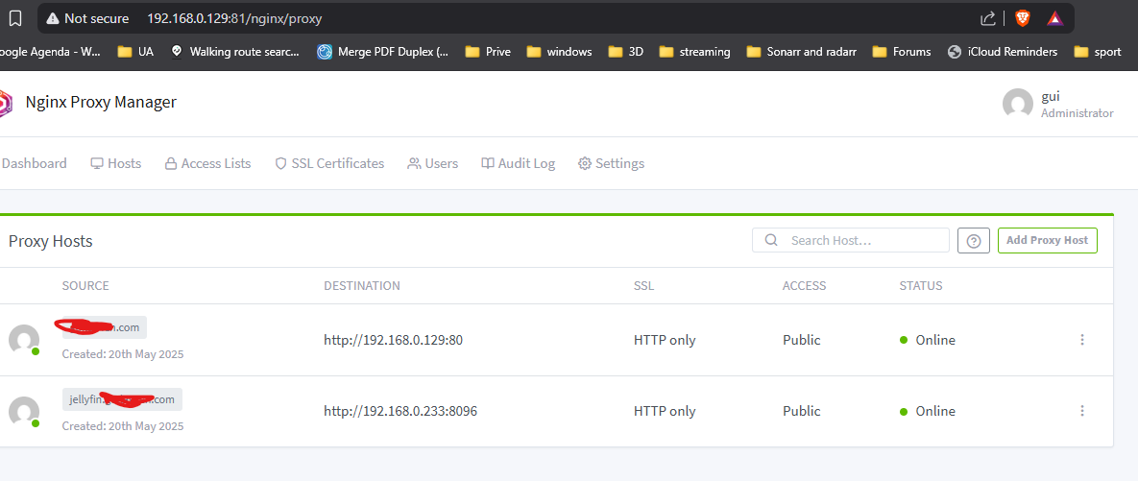Click destination http://192.168.0.233:8096
The height and width of the screenshot is (481, 1138).
pyautogui.click(x=400, y=411)
